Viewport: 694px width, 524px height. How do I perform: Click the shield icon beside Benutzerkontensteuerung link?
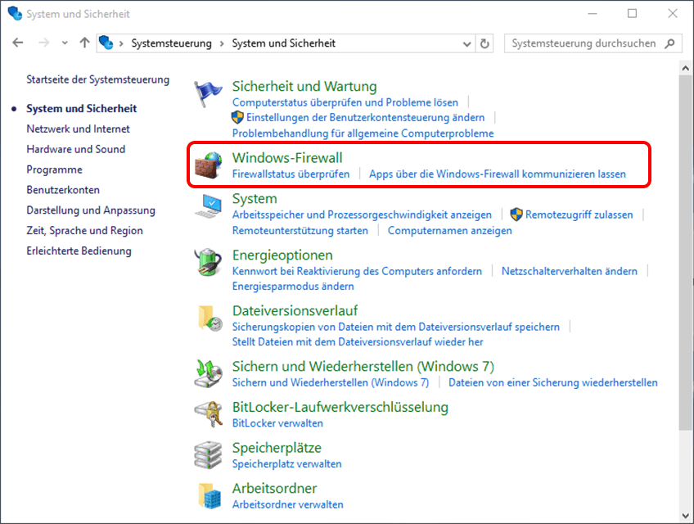click(x=237, y=117)
